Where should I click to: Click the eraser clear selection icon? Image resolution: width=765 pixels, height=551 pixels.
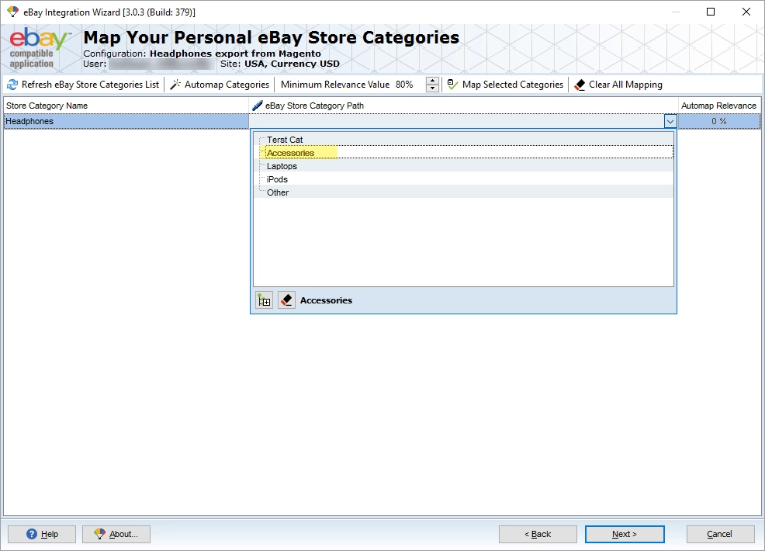(286, 300)
